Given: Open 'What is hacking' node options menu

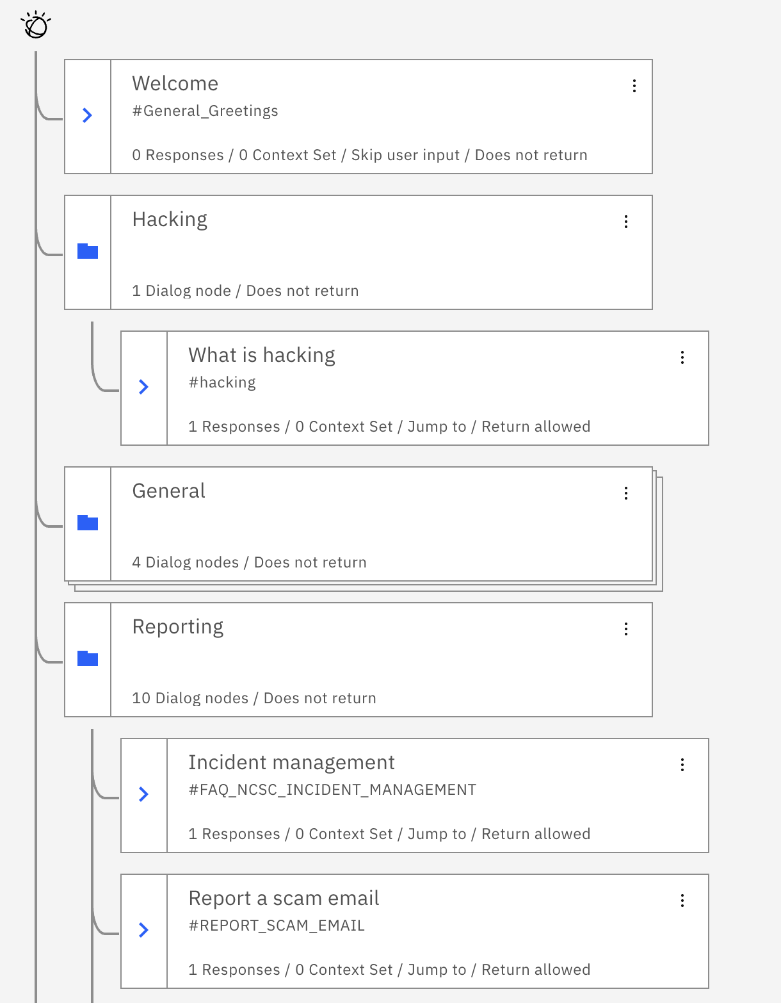Looking at the screenshot, I should (x=682, y=357).
